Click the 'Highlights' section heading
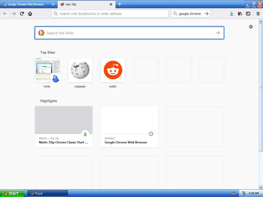Viewport: 263px width, 197px height. click(49, 101)
